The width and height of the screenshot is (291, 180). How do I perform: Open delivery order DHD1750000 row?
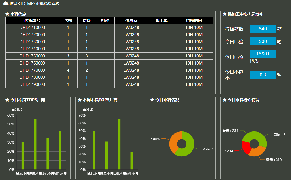tap(32, 56)
